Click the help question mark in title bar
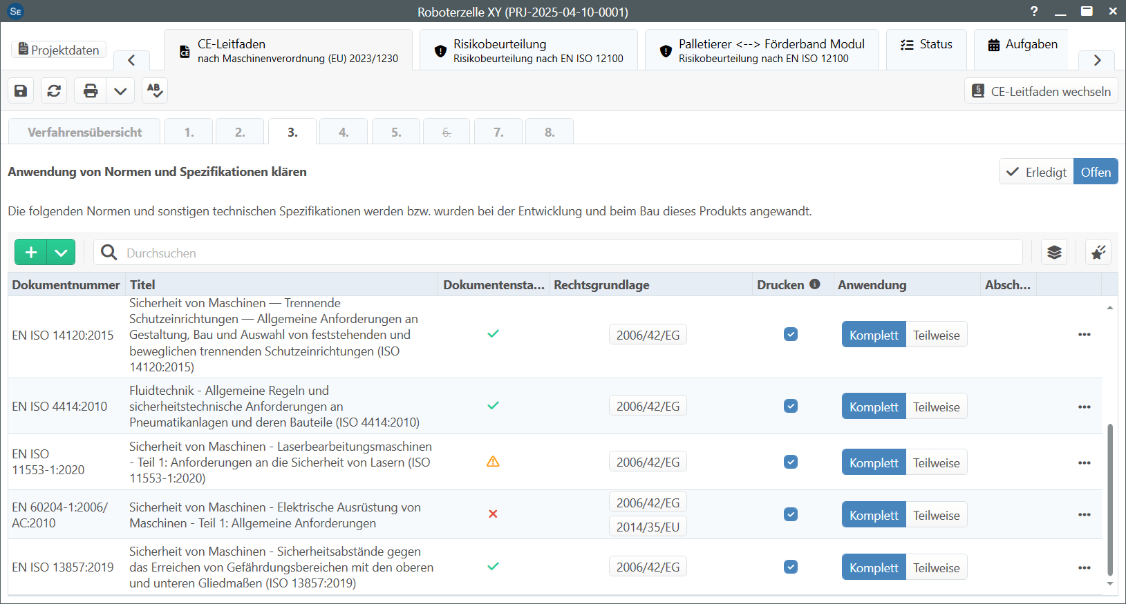Image resolution: width=1126 pixels, height=604 pixels. click(1034, 11)
